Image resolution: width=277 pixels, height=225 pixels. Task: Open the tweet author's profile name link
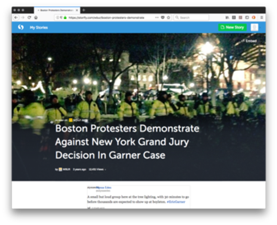104,187
